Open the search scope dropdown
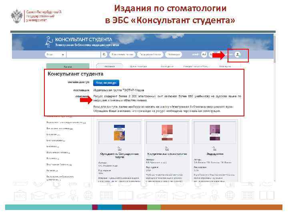 coord(56,54)
